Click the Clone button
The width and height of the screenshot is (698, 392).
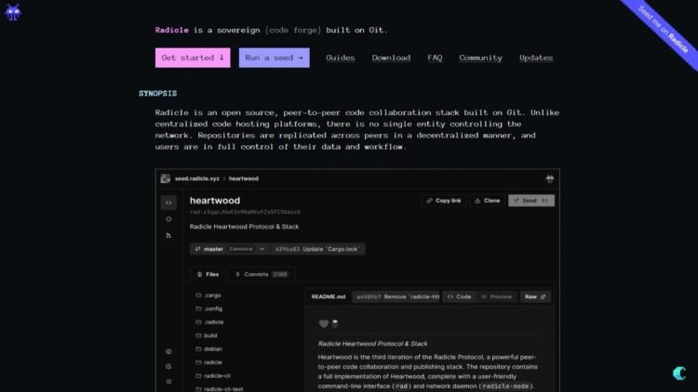pos(488,201)
